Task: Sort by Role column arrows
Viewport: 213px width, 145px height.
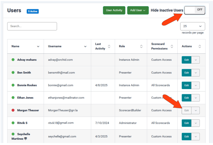Action: [141, 46]
